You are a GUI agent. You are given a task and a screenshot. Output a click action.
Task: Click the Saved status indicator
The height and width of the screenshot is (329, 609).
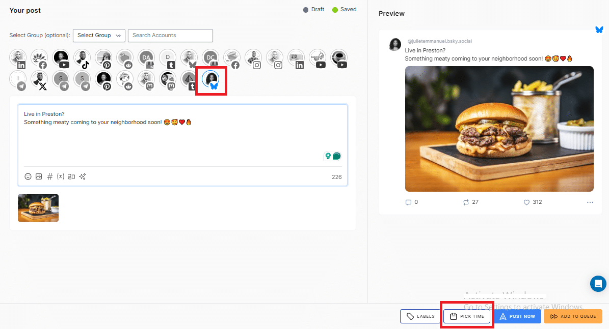coord(344,9)
